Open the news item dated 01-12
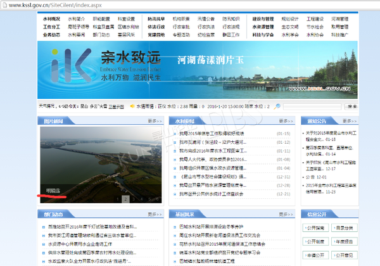 pyautogui.click(x=213, y=142)
